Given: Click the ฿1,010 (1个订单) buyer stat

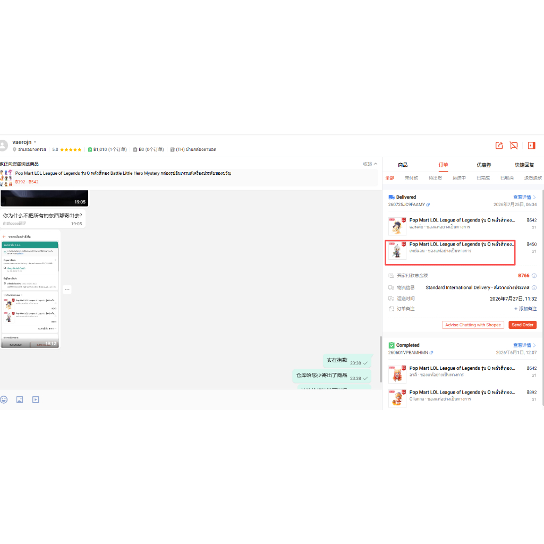Looking at the screenshot, I should pyautogui.click(x=107, y=149).
